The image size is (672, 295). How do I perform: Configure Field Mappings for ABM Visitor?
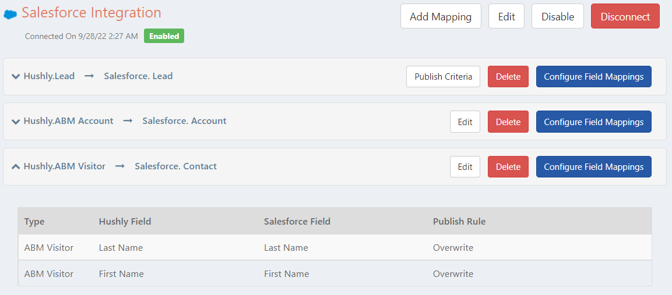(593, 166)
